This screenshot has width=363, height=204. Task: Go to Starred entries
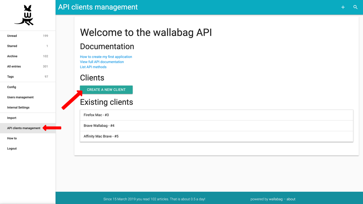coord(12,46)
